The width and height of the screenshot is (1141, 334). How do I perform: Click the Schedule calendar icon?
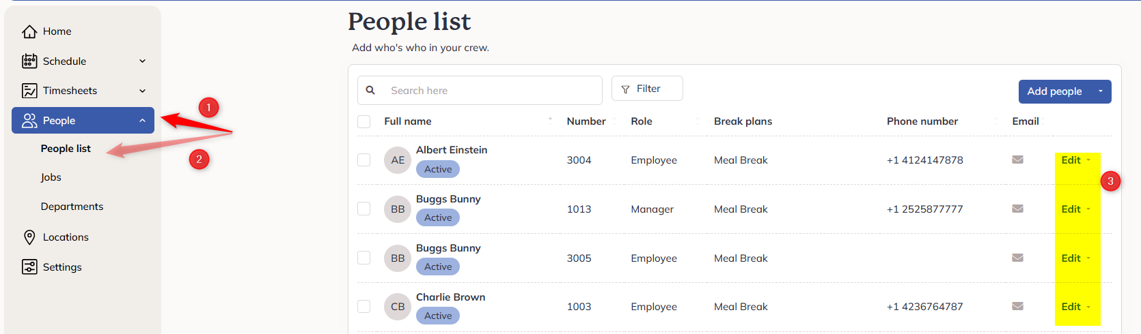coord(29,61)
